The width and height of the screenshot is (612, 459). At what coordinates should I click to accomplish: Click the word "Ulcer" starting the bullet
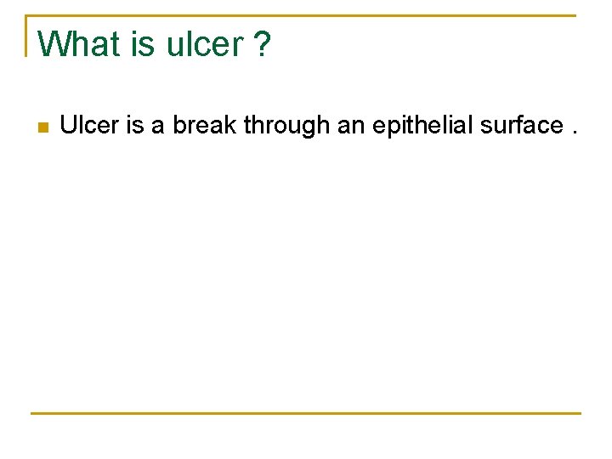[89, 125]
